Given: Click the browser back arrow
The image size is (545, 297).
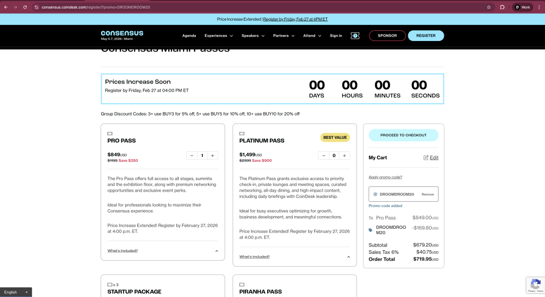Looking at the screenshot, I should (6, 7).
